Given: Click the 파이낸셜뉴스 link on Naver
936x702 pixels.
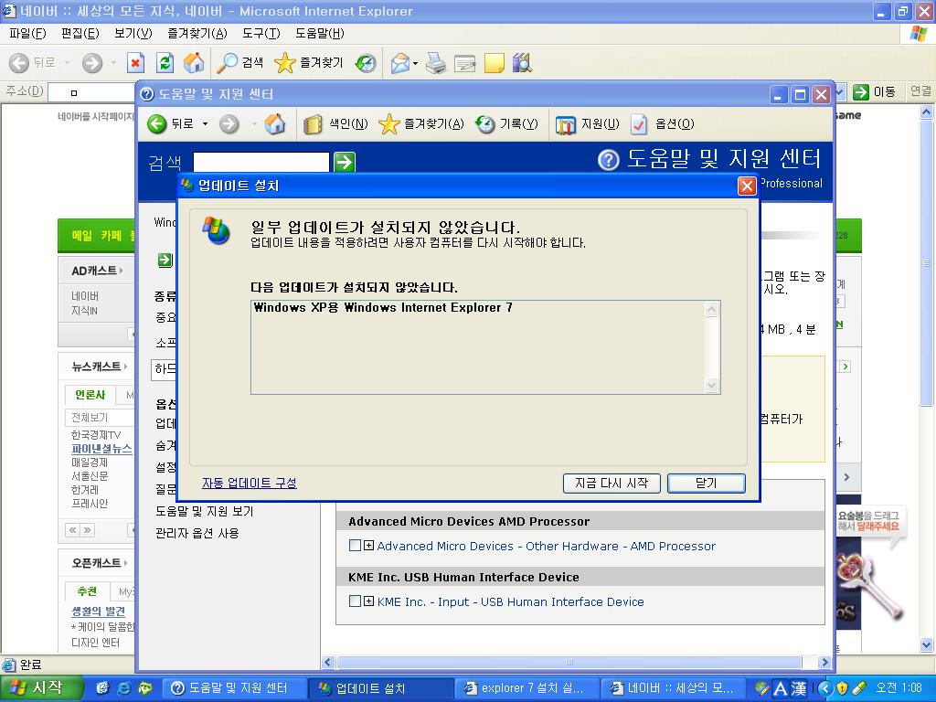Looking at the screenshot, I should pyautogui.click(x=101, y=448).
